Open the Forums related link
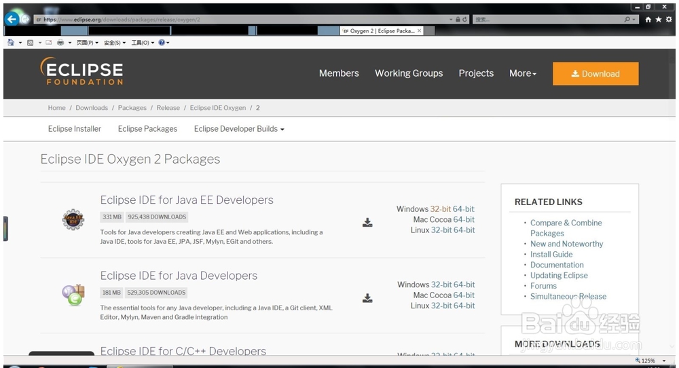Viewport: 679px width, 368px height. [x=543, y=286]
